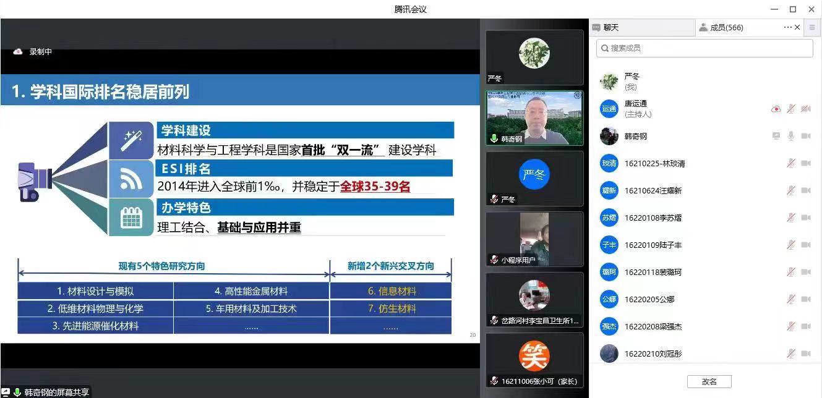Toggle microphone for 16210225-林琰清
This screenshot has width=822, height=398.
[790, 164]
